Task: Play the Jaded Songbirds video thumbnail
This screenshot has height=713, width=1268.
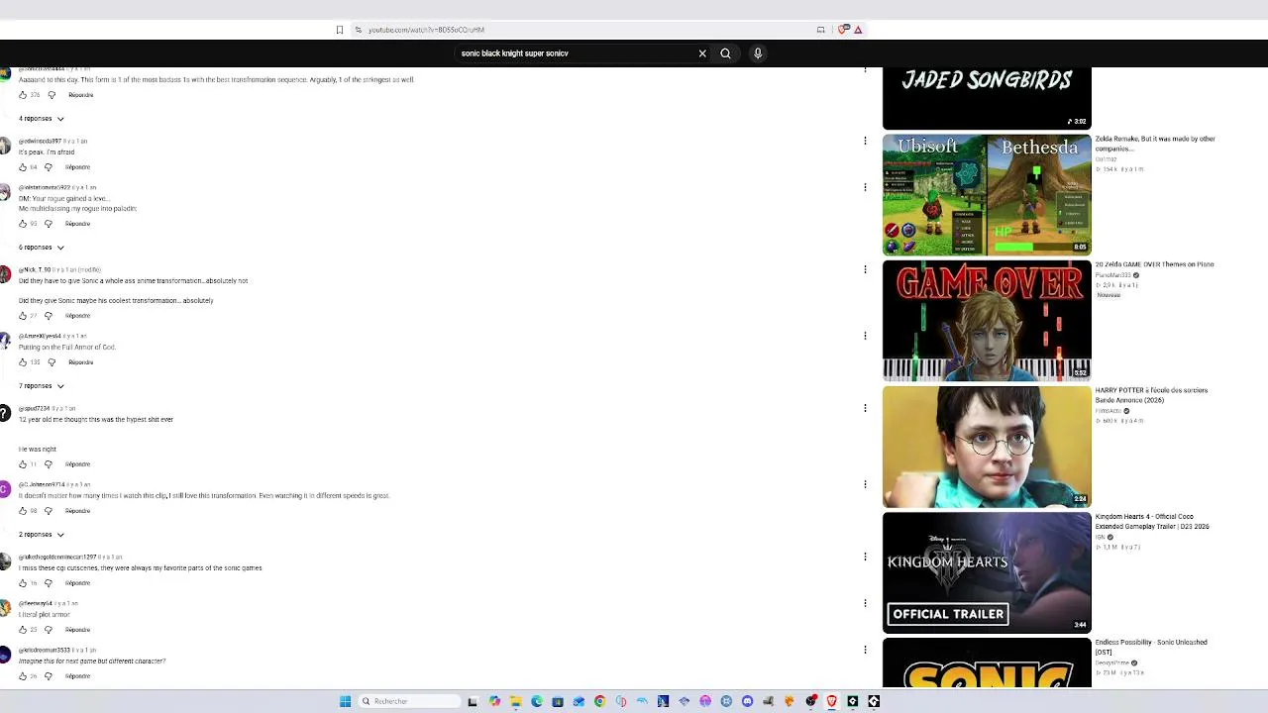Action: (x=987, y=98)
